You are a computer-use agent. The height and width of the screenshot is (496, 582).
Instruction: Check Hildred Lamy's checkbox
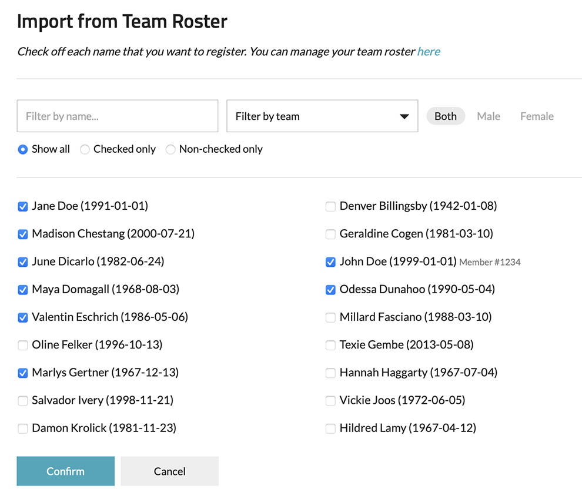(330, 428)
